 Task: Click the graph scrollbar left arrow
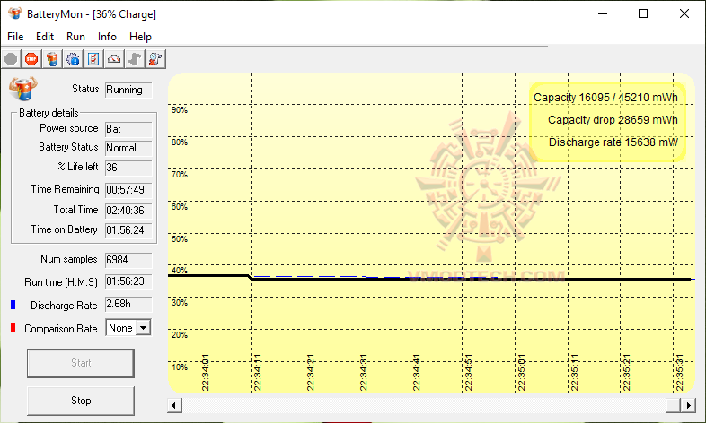174,405
